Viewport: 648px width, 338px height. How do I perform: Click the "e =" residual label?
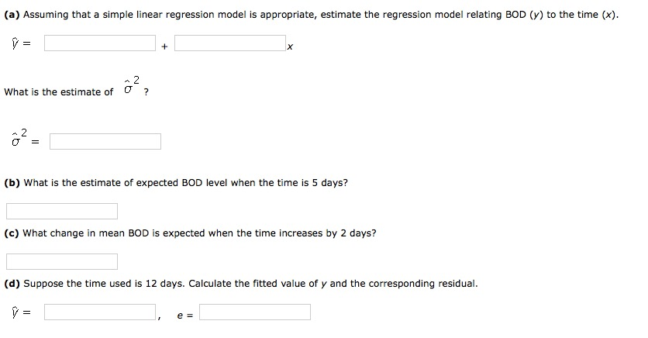[184, 316]
